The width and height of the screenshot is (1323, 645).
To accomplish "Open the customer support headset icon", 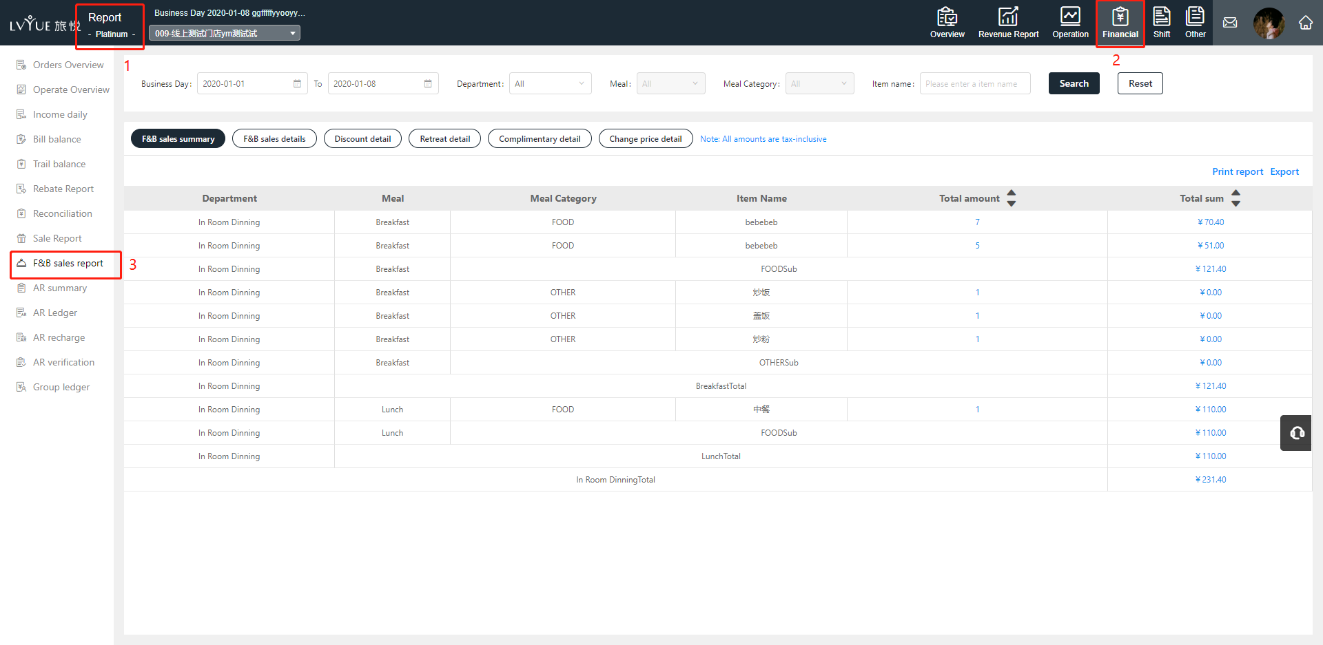I will click(1296, 433).
